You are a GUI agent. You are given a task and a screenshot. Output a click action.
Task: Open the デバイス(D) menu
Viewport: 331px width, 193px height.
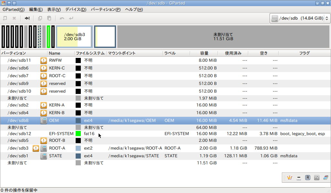[x=76, y=9]
